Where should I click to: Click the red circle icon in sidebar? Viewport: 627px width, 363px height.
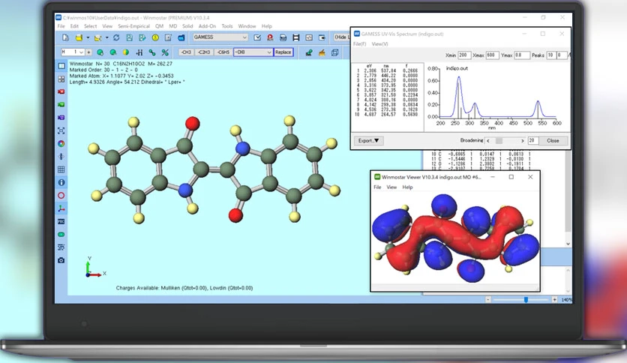point(61,196)
